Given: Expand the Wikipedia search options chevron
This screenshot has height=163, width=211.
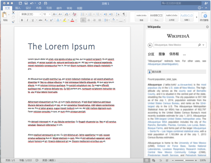Looking at the screenshot, I should pyautogui.click(x=204, y=45).
